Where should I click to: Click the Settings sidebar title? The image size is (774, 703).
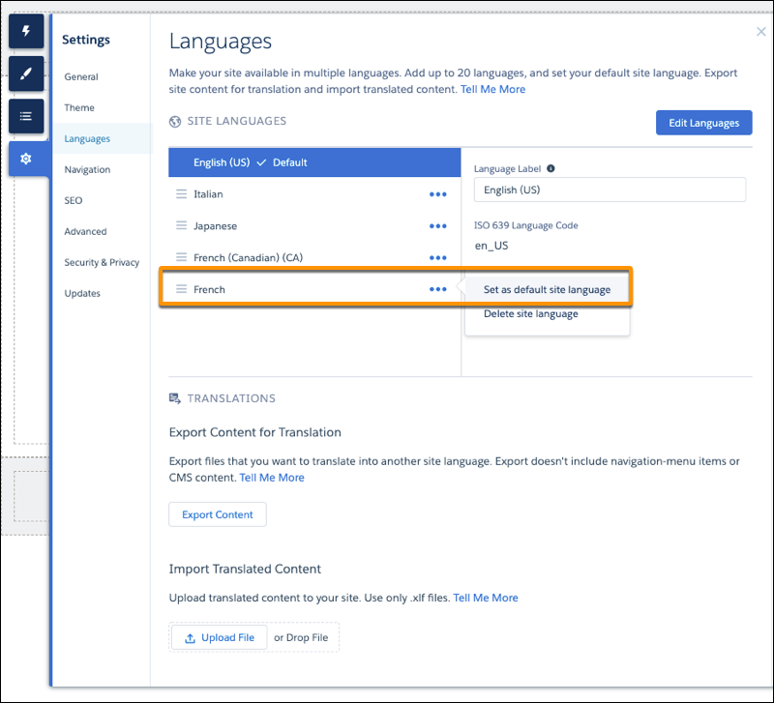(86, 40)
